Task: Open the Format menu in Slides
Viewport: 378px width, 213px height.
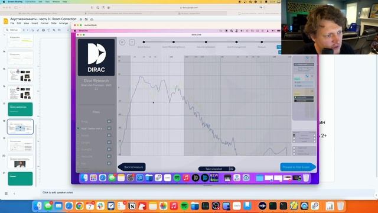Action: click(44, 24)
